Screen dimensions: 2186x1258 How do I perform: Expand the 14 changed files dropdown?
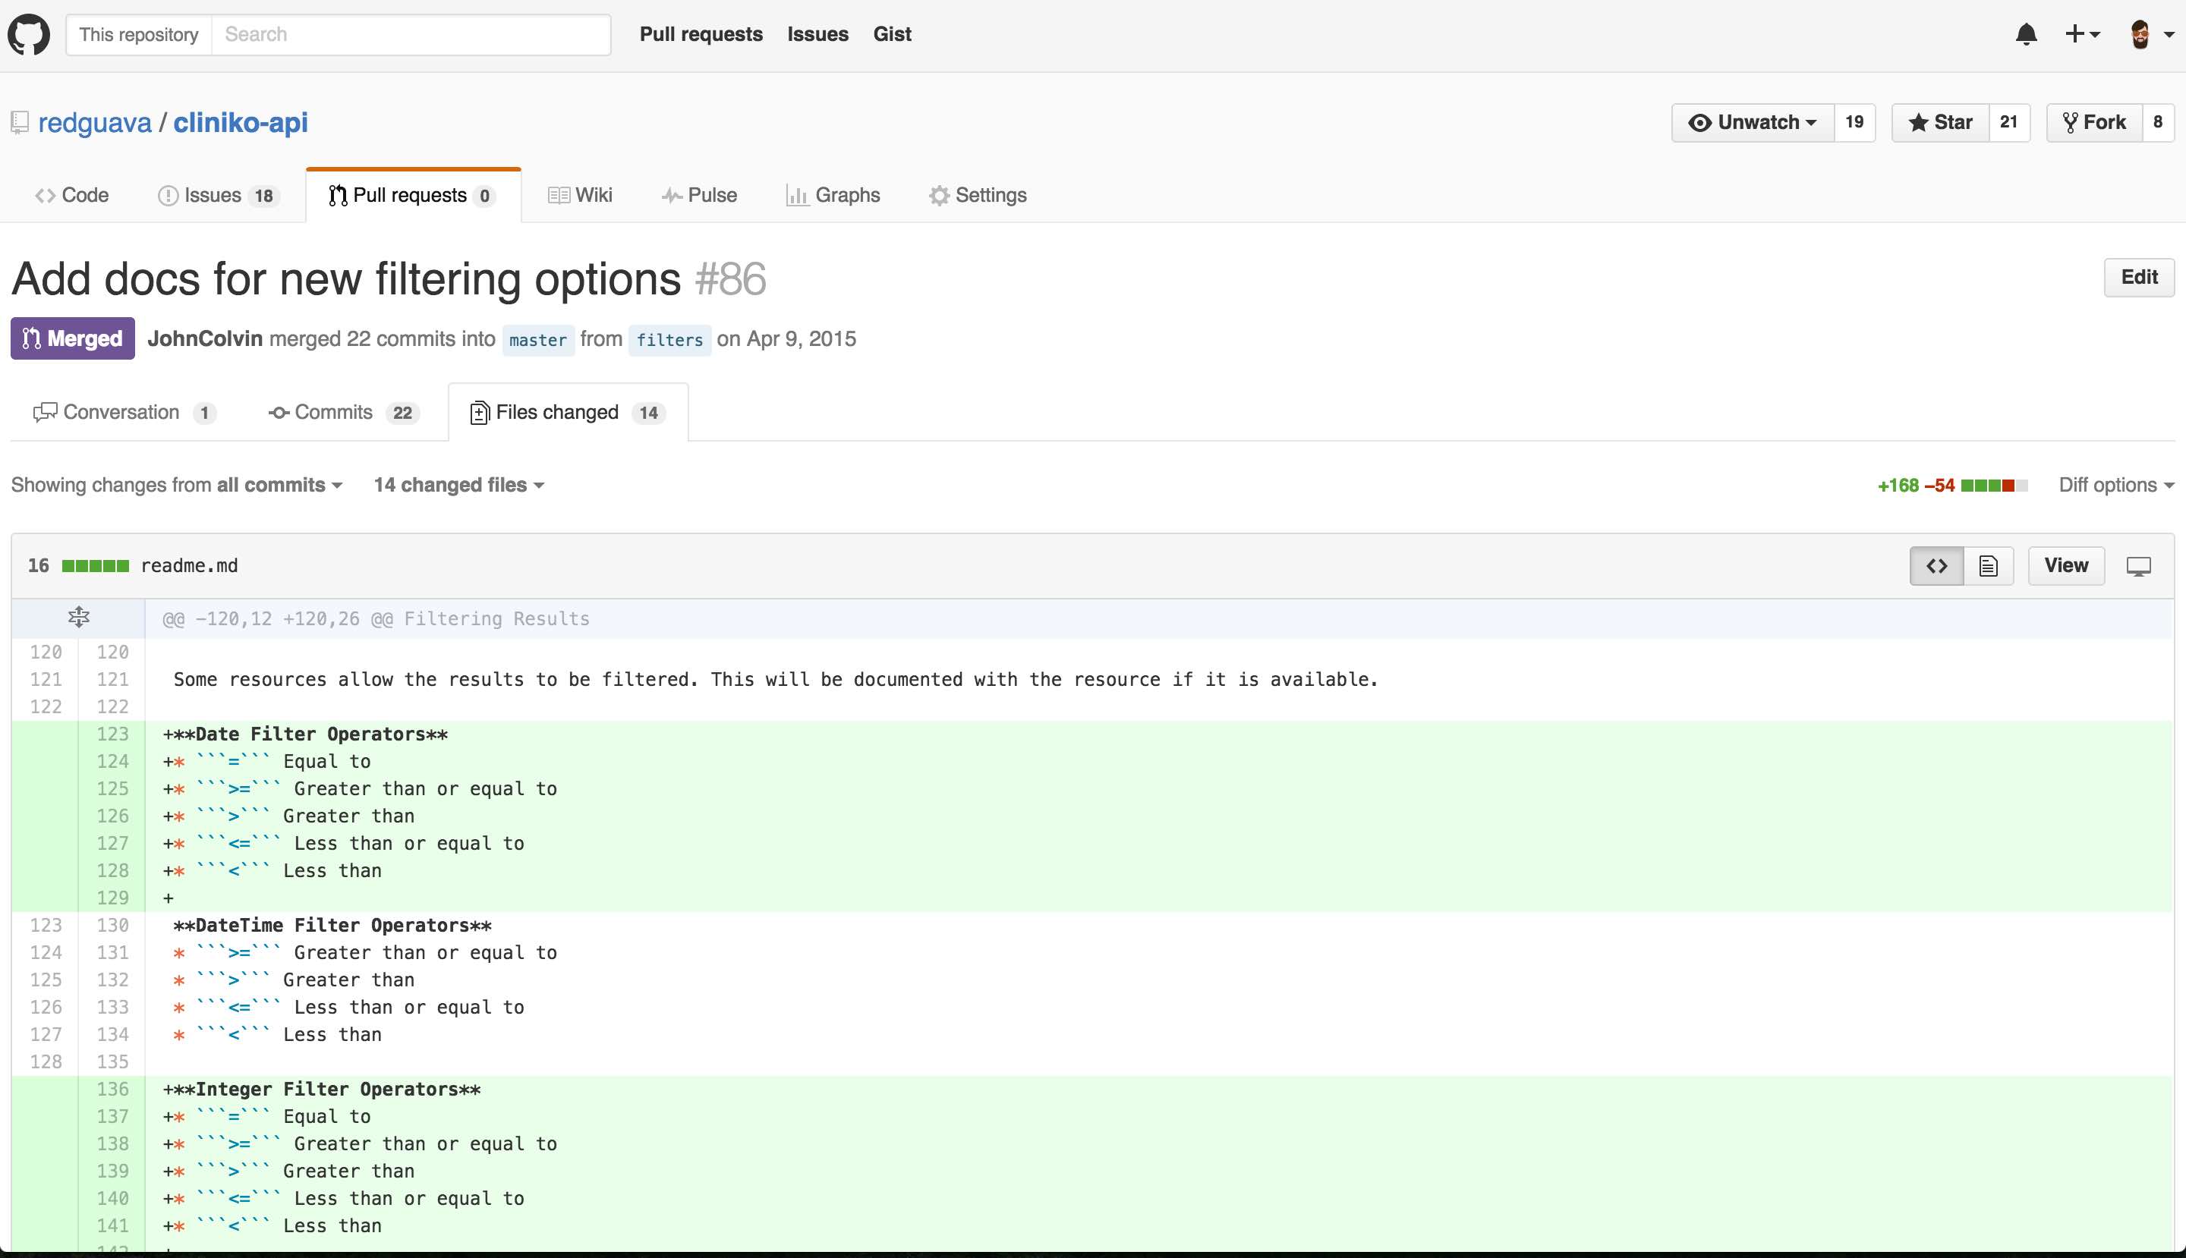(459, 486)
